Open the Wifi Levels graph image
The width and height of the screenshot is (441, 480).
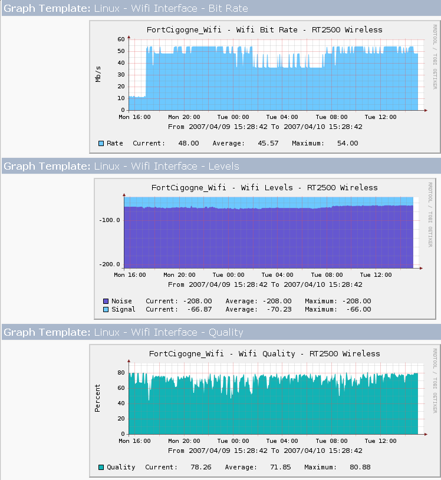pos(265,249)
